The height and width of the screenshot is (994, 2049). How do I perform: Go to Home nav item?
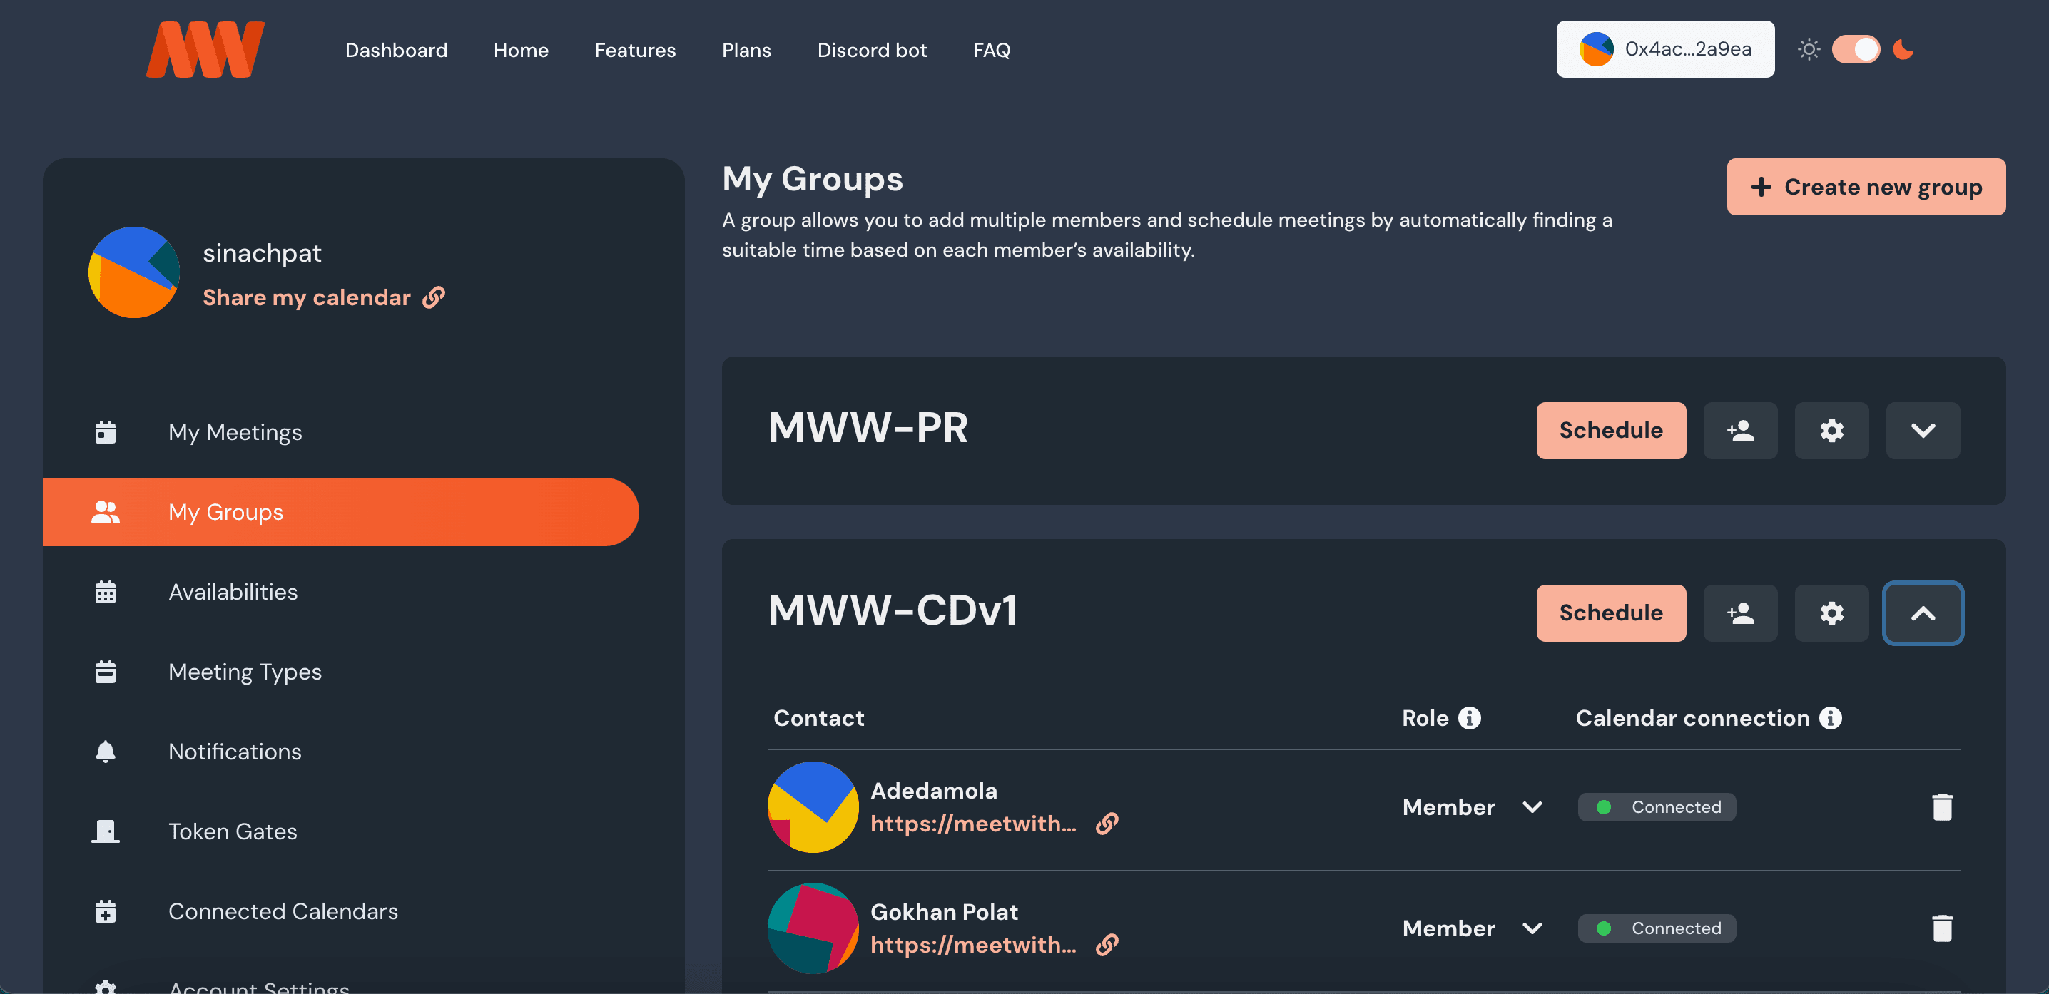click(x=521, y=50)
